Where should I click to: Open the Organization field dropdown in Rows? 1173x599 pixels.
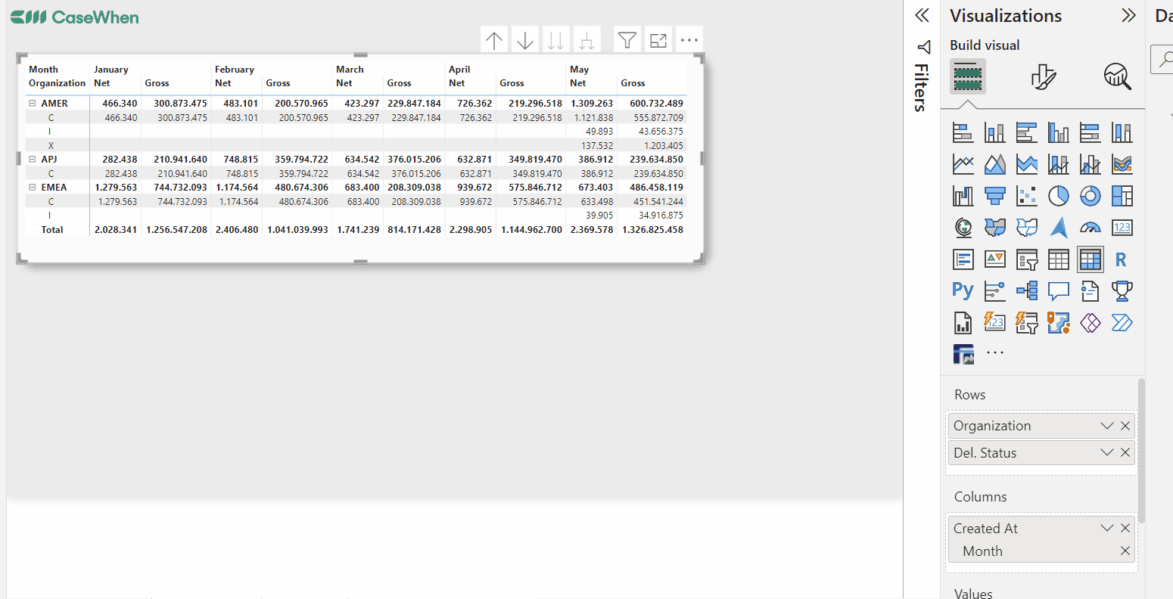1106,425
